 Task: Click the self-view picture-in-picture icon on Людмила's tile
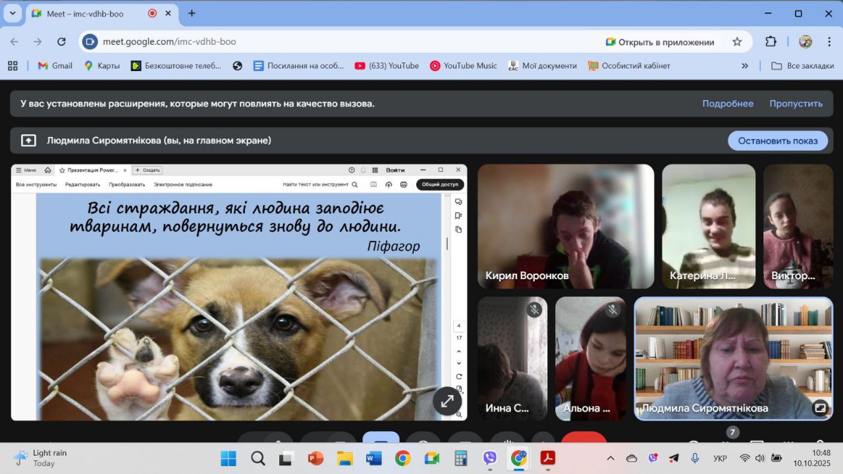[x=819, y=408]
